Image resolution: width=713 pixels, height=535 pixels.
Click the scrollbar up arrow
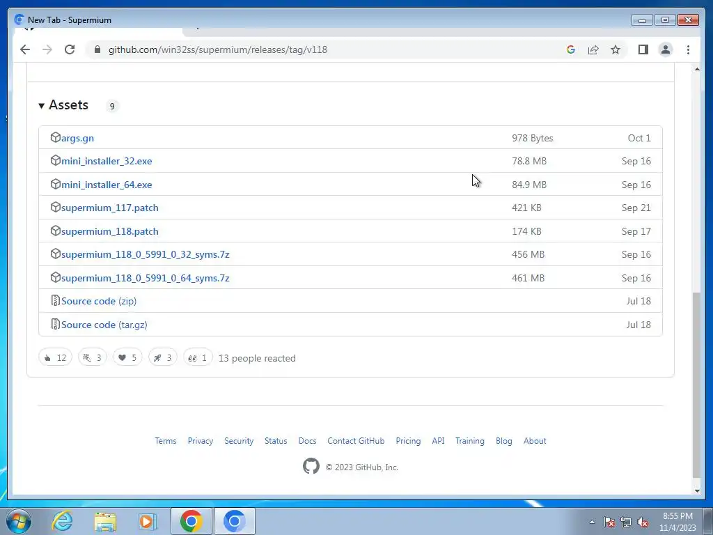(x=696, y=69)
